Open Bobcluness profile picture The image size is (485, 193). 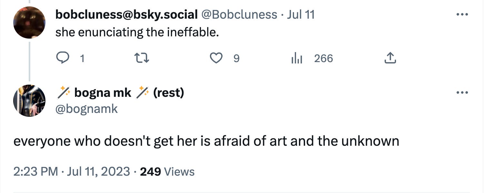[29, 23]
